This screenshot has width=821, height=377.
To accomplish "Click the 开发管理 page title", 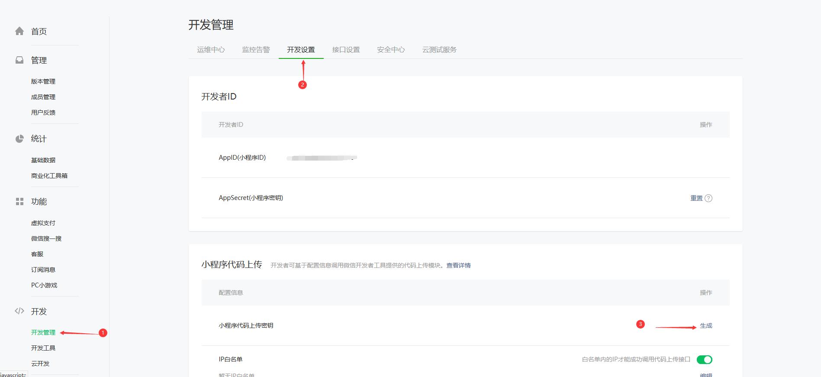I will 211,25.
